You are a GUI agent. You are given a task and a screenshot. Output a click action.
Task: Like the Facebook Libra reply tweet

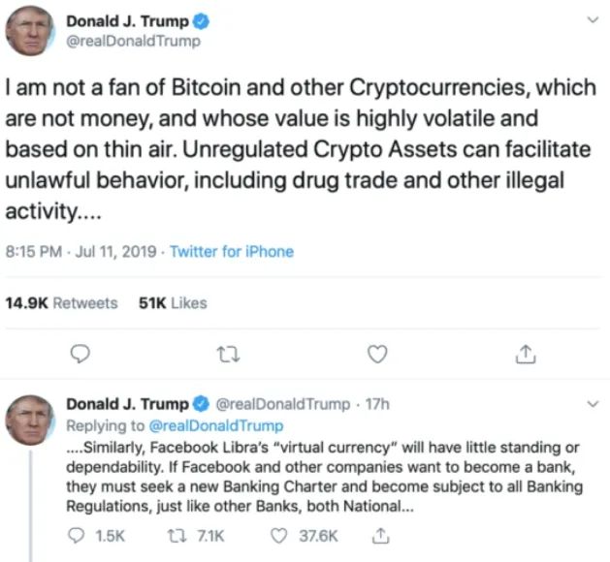click(279, 535)
